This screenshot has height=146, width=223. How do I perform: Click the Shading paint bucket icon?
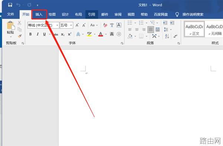pyautogui.click(x=130, y=36)
